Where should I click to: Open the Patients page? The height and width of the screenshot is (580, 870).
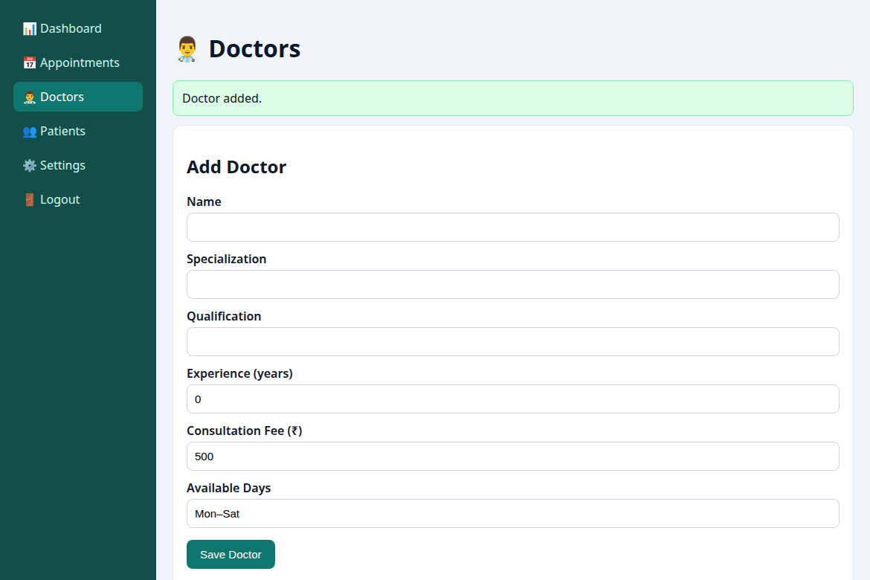tap(78, 131)
